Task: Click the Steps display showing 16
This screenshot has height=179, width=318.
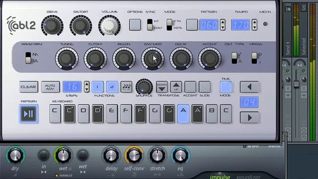Action: (x=72, y=87)
